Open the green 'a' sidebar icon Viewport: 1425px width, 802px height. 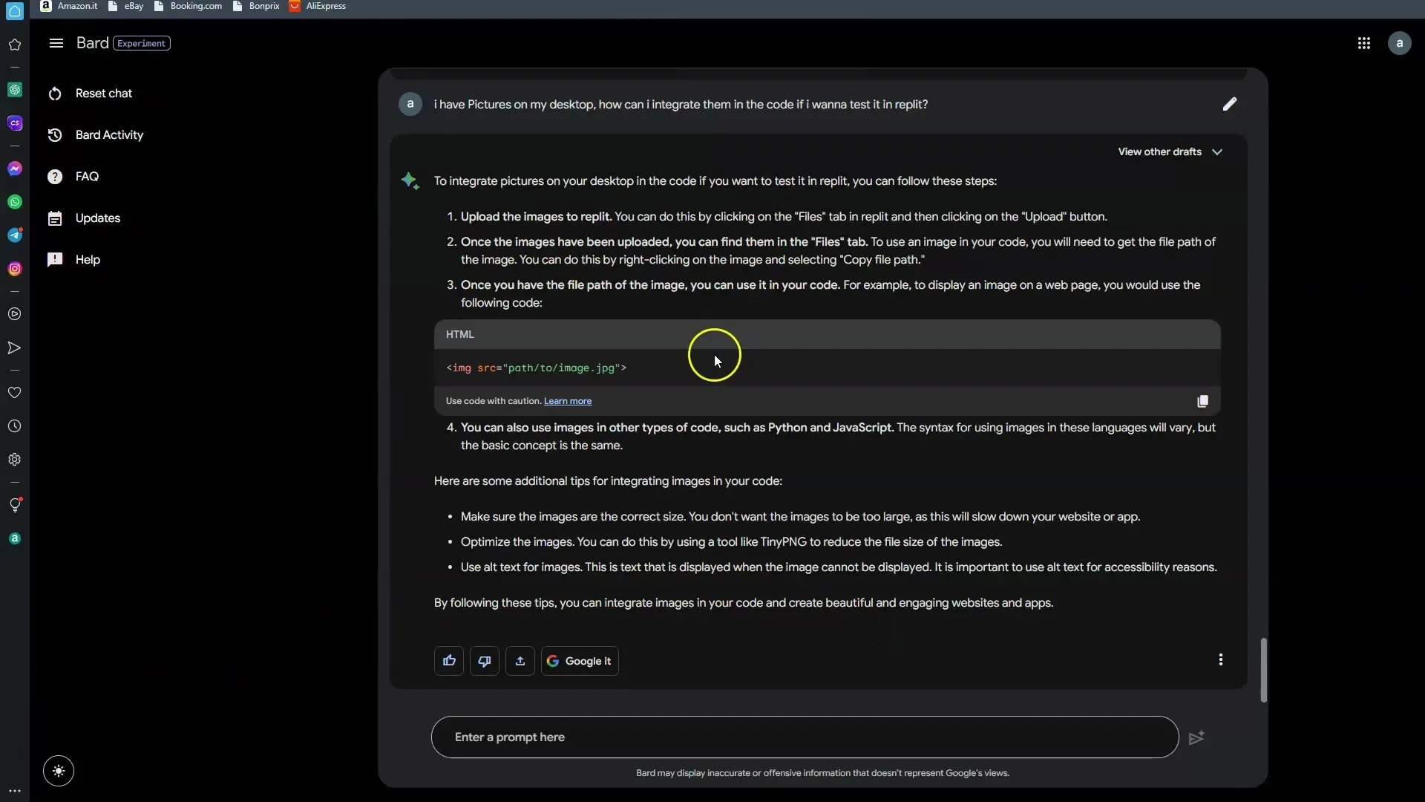tap(14, 538)
